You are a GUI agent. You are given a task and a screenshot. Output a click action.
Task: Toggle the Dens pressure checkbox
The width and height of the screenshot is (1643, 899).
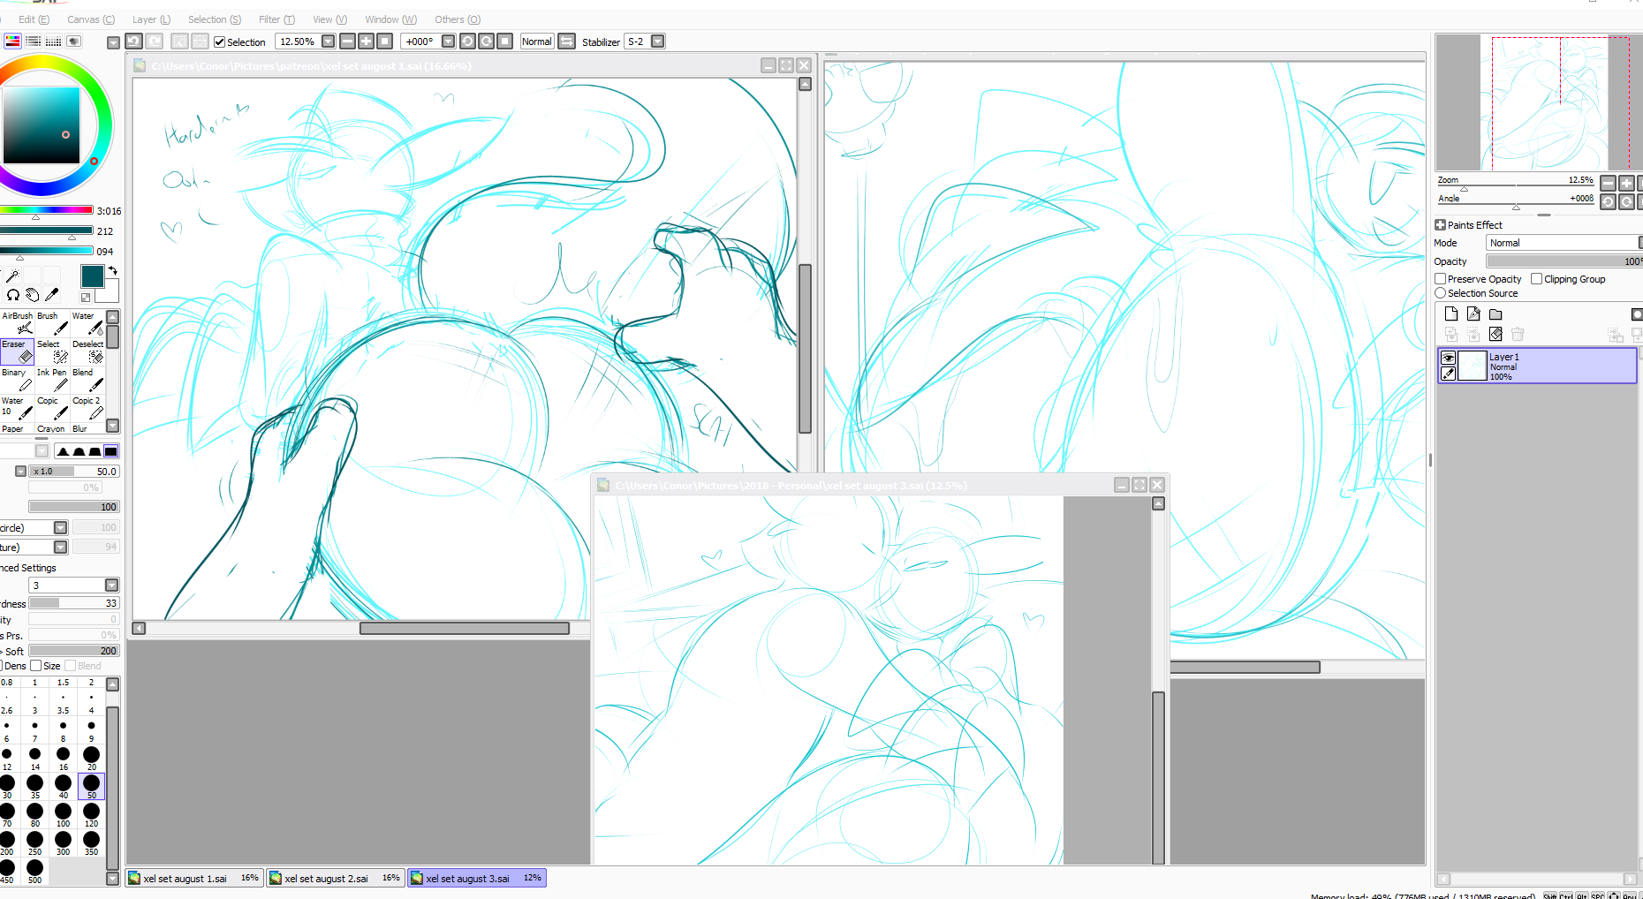(2, 666)
